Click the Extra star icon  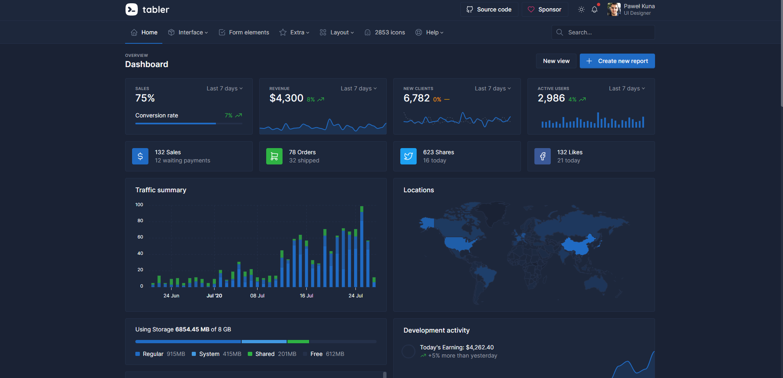point(283,32)
